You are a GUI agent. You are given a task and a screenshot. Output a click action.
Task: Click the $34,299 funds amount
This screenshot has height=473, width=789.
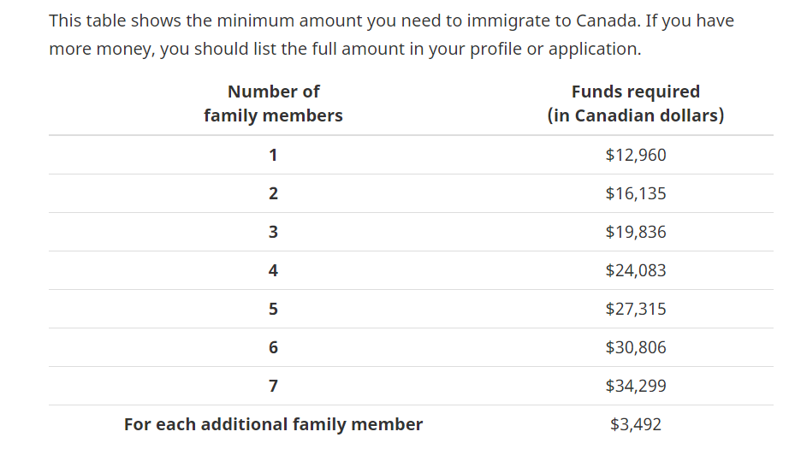[x=635, y=386]
